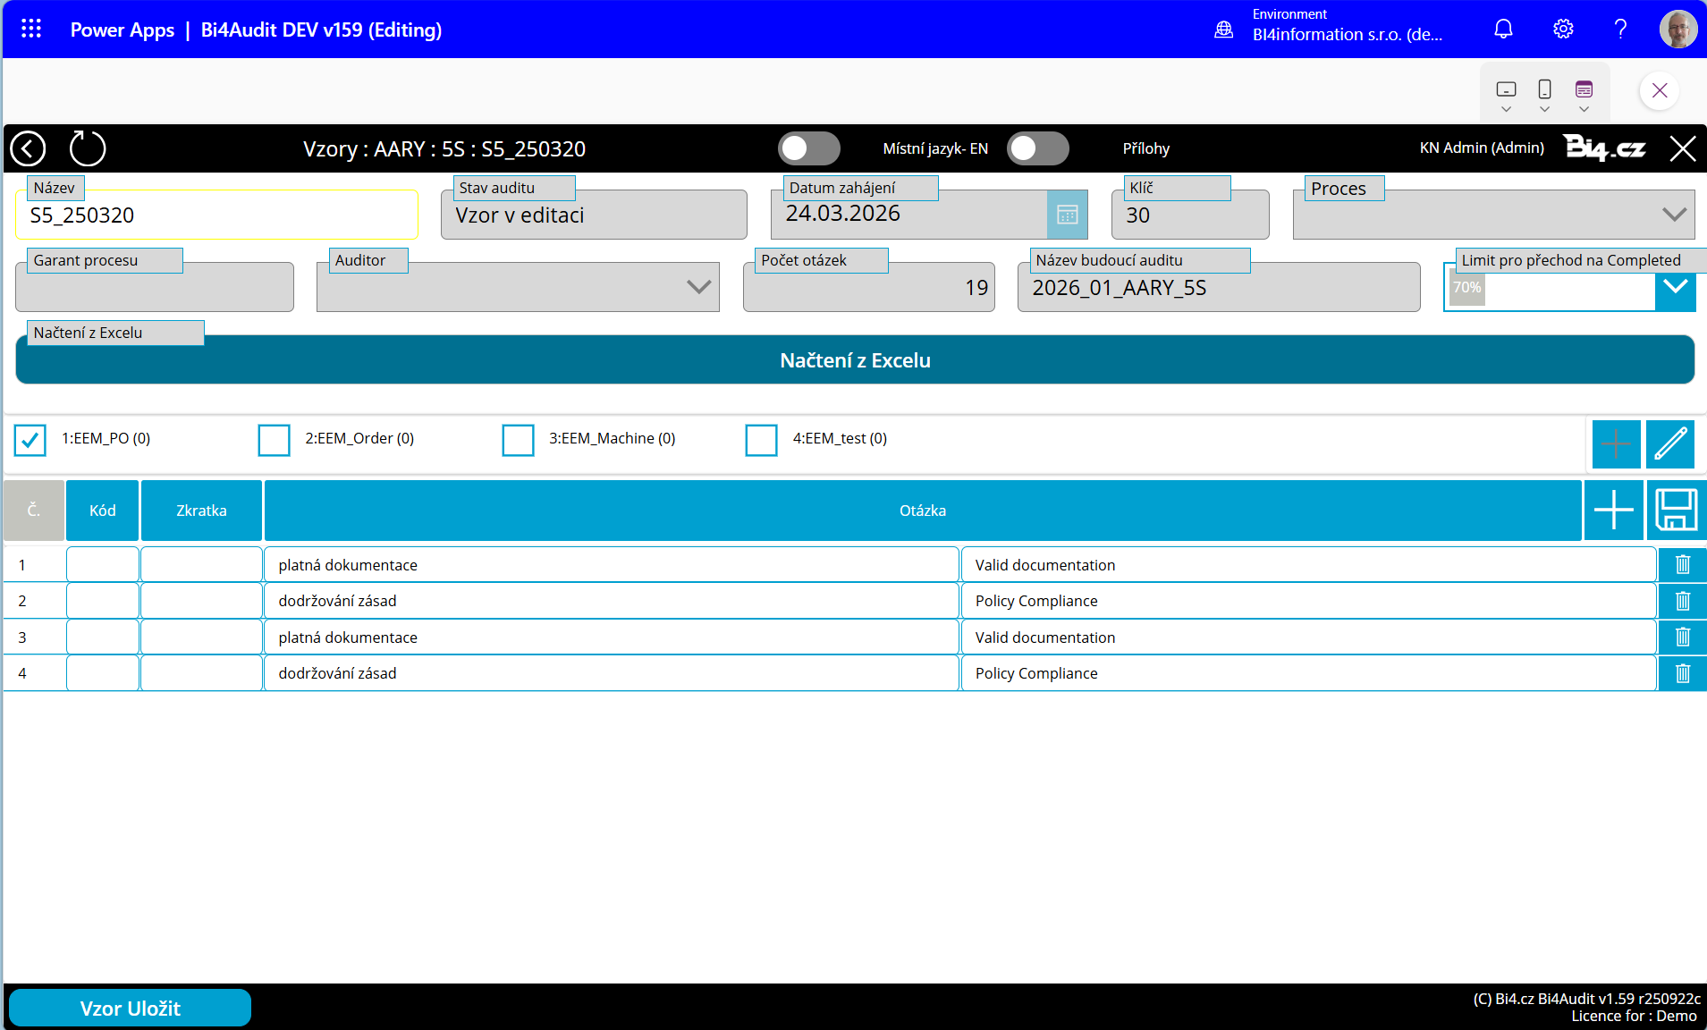Expand the Auditor dropdown

[x=698, y=287]
